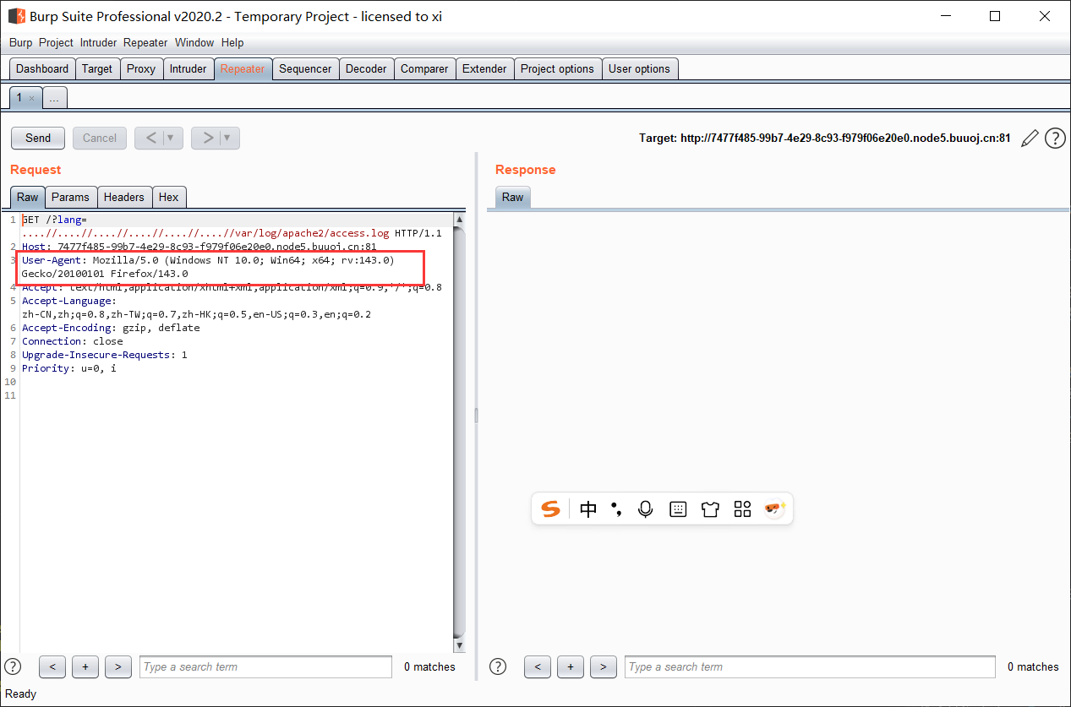Open the toolbox grid icon in IME bar
1071x707 pixels.
pos(742,509)
